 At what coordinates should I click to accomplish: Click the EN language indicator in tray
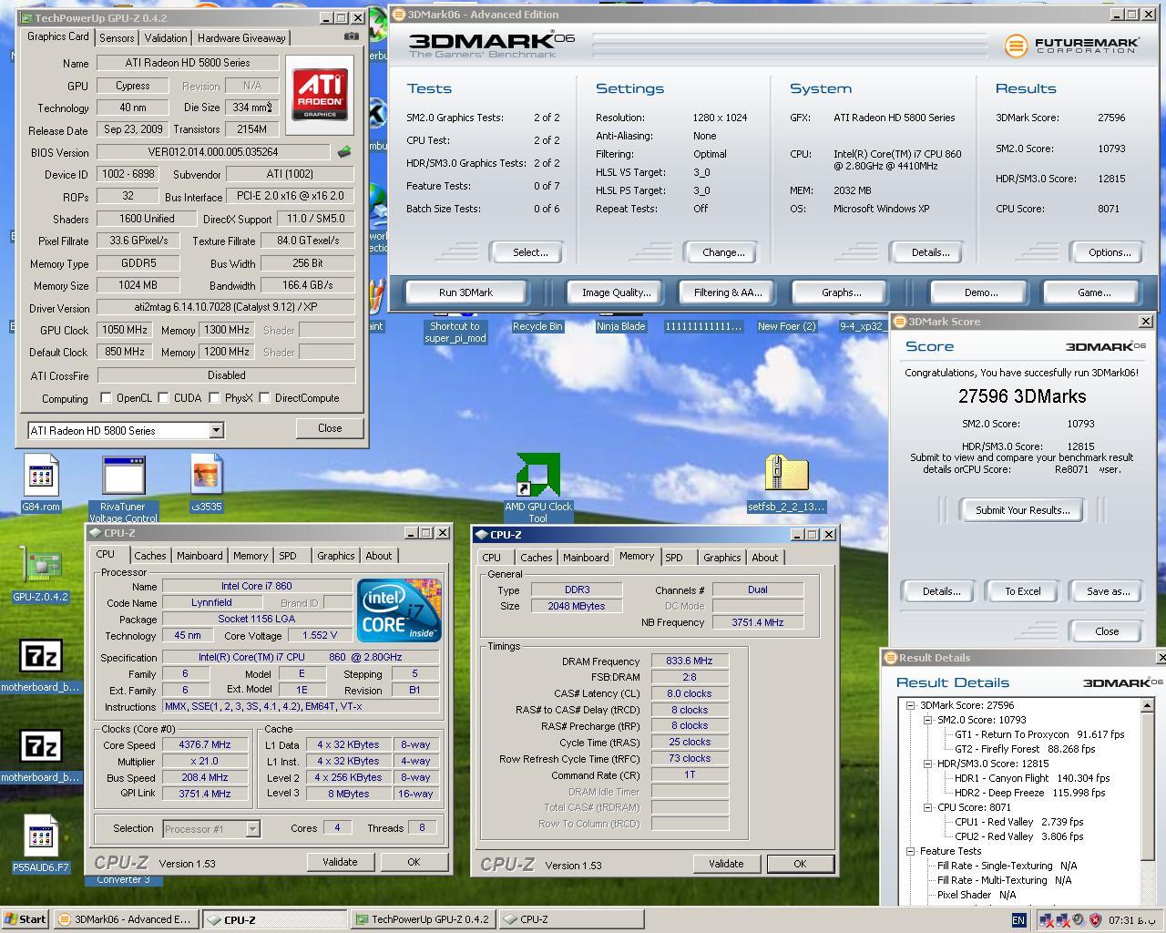1018,920
